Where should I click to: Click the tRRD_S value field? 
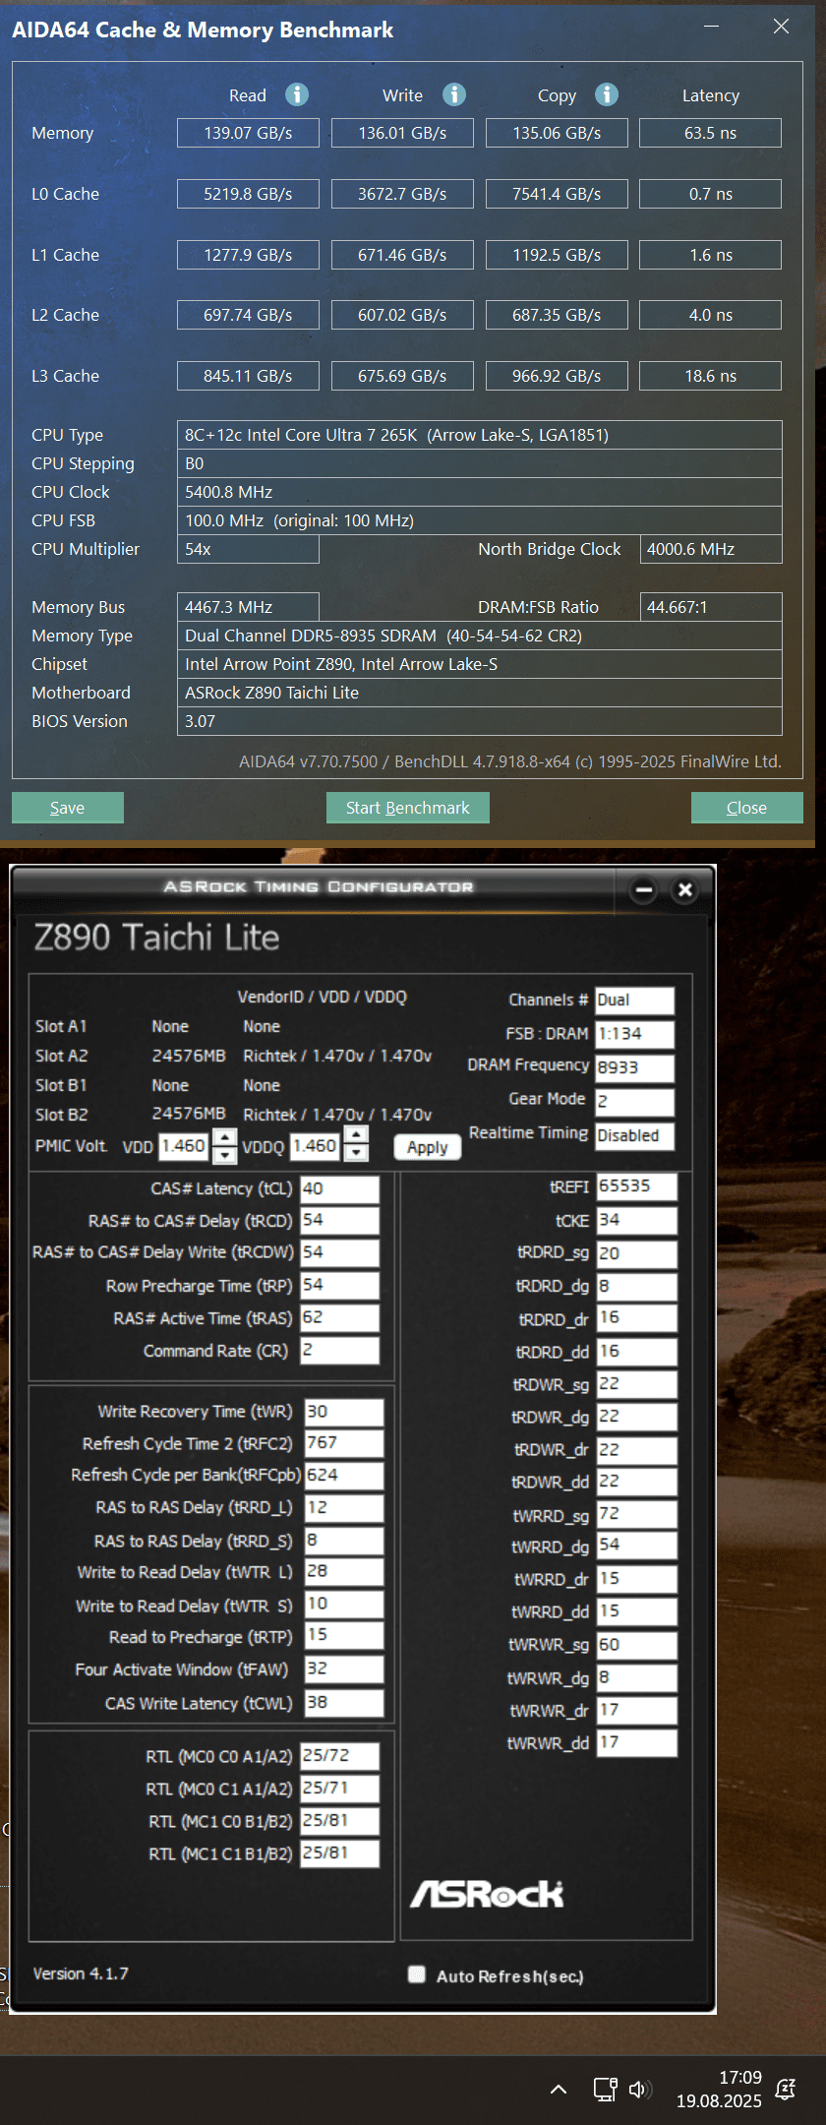[344, 1540]
